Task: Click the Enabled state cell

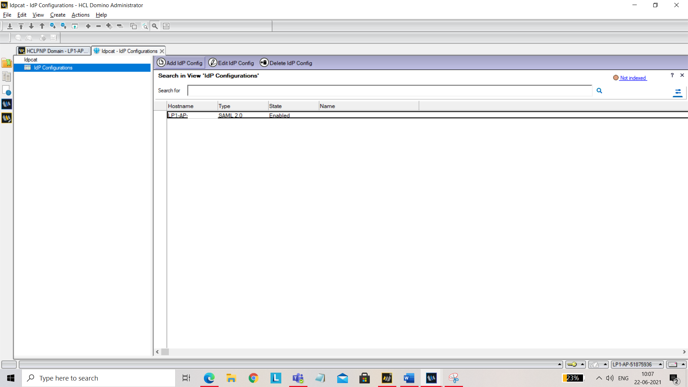Action: click(x=279, y=115)
